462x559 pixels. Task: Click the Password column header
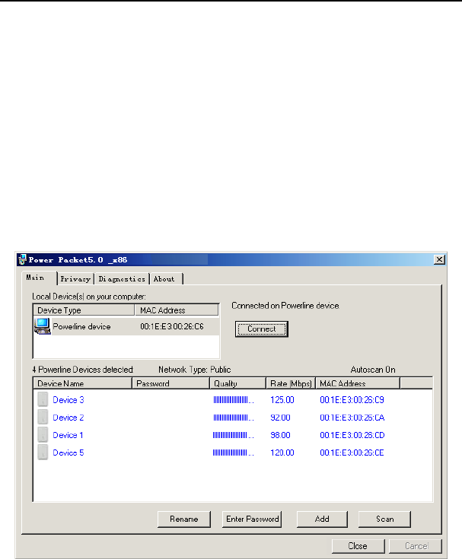pyautogui.click(x=170, y=383)
